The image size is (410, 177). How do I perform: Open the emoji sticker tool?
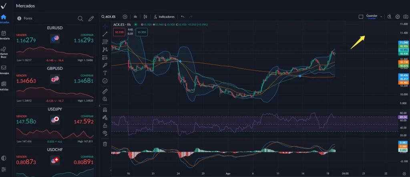click(105, 81)
